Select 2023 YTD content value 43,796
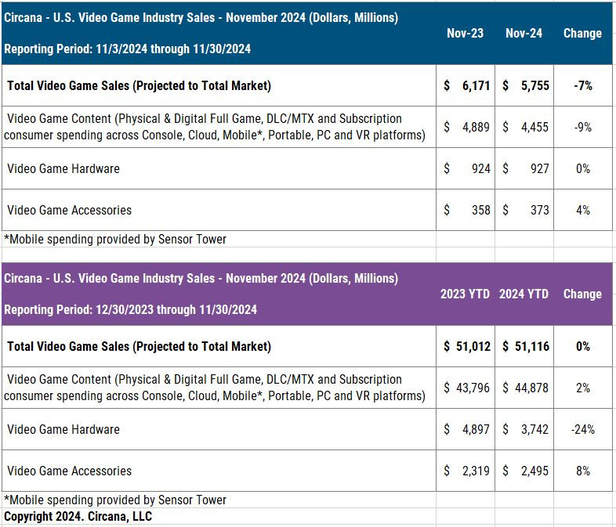This screenshot has width=616, height=527. pos(466,388)
